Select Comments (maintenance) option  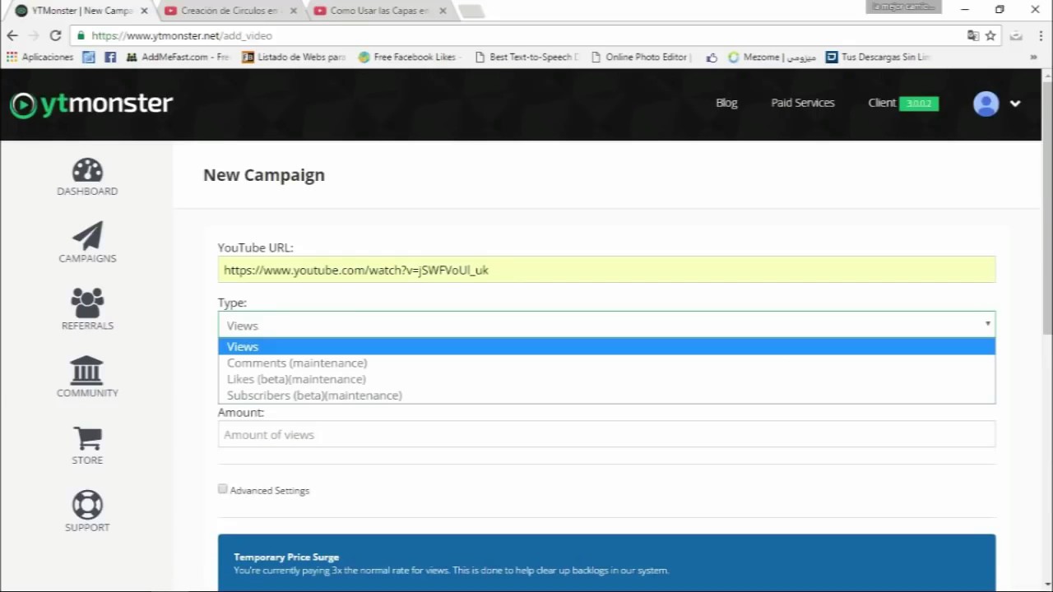tap(606, 363)
